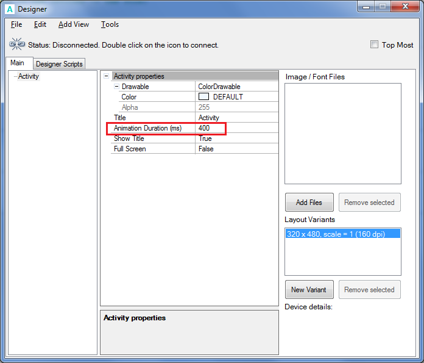Open the Edit menu
Screen dimensions: 424x363
[x=40, y=24]
